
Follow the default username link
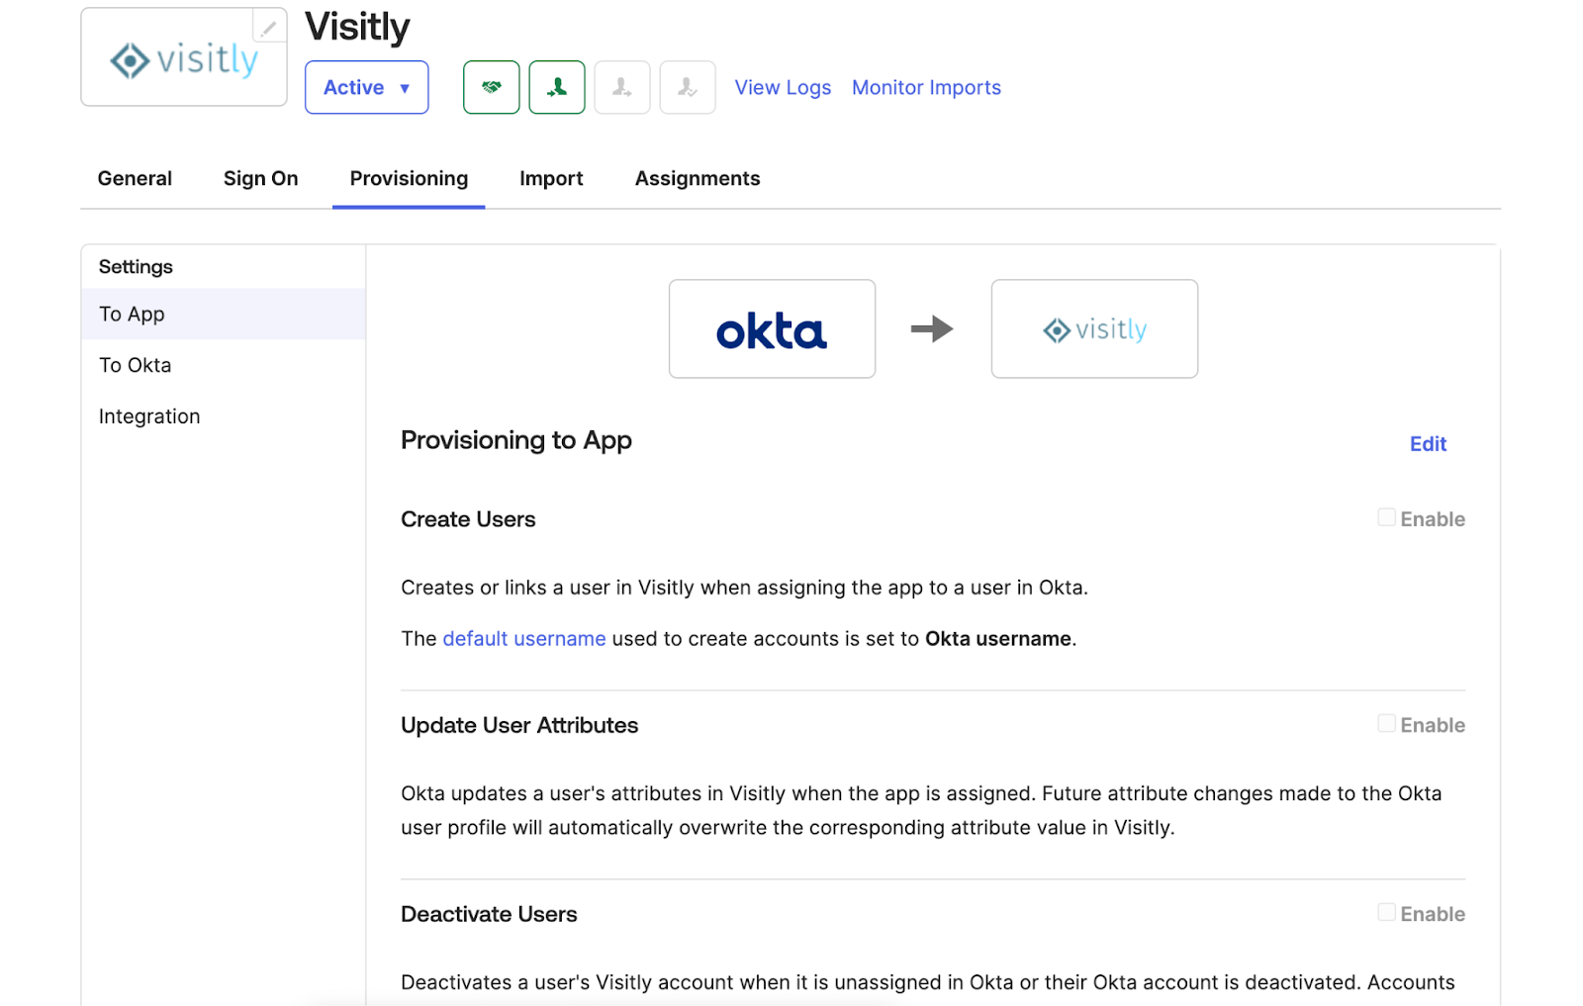pos(524,639)
